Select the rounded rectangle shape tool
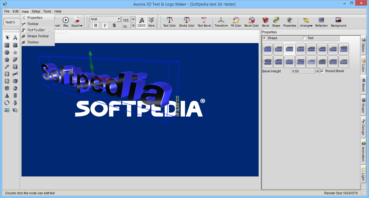This screenshot has width=369, height=198. pos(15,45)
